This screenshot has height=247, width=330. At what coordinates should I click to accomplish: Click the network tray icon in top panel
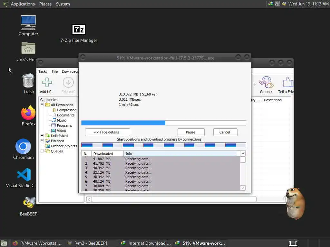[277, 4]
